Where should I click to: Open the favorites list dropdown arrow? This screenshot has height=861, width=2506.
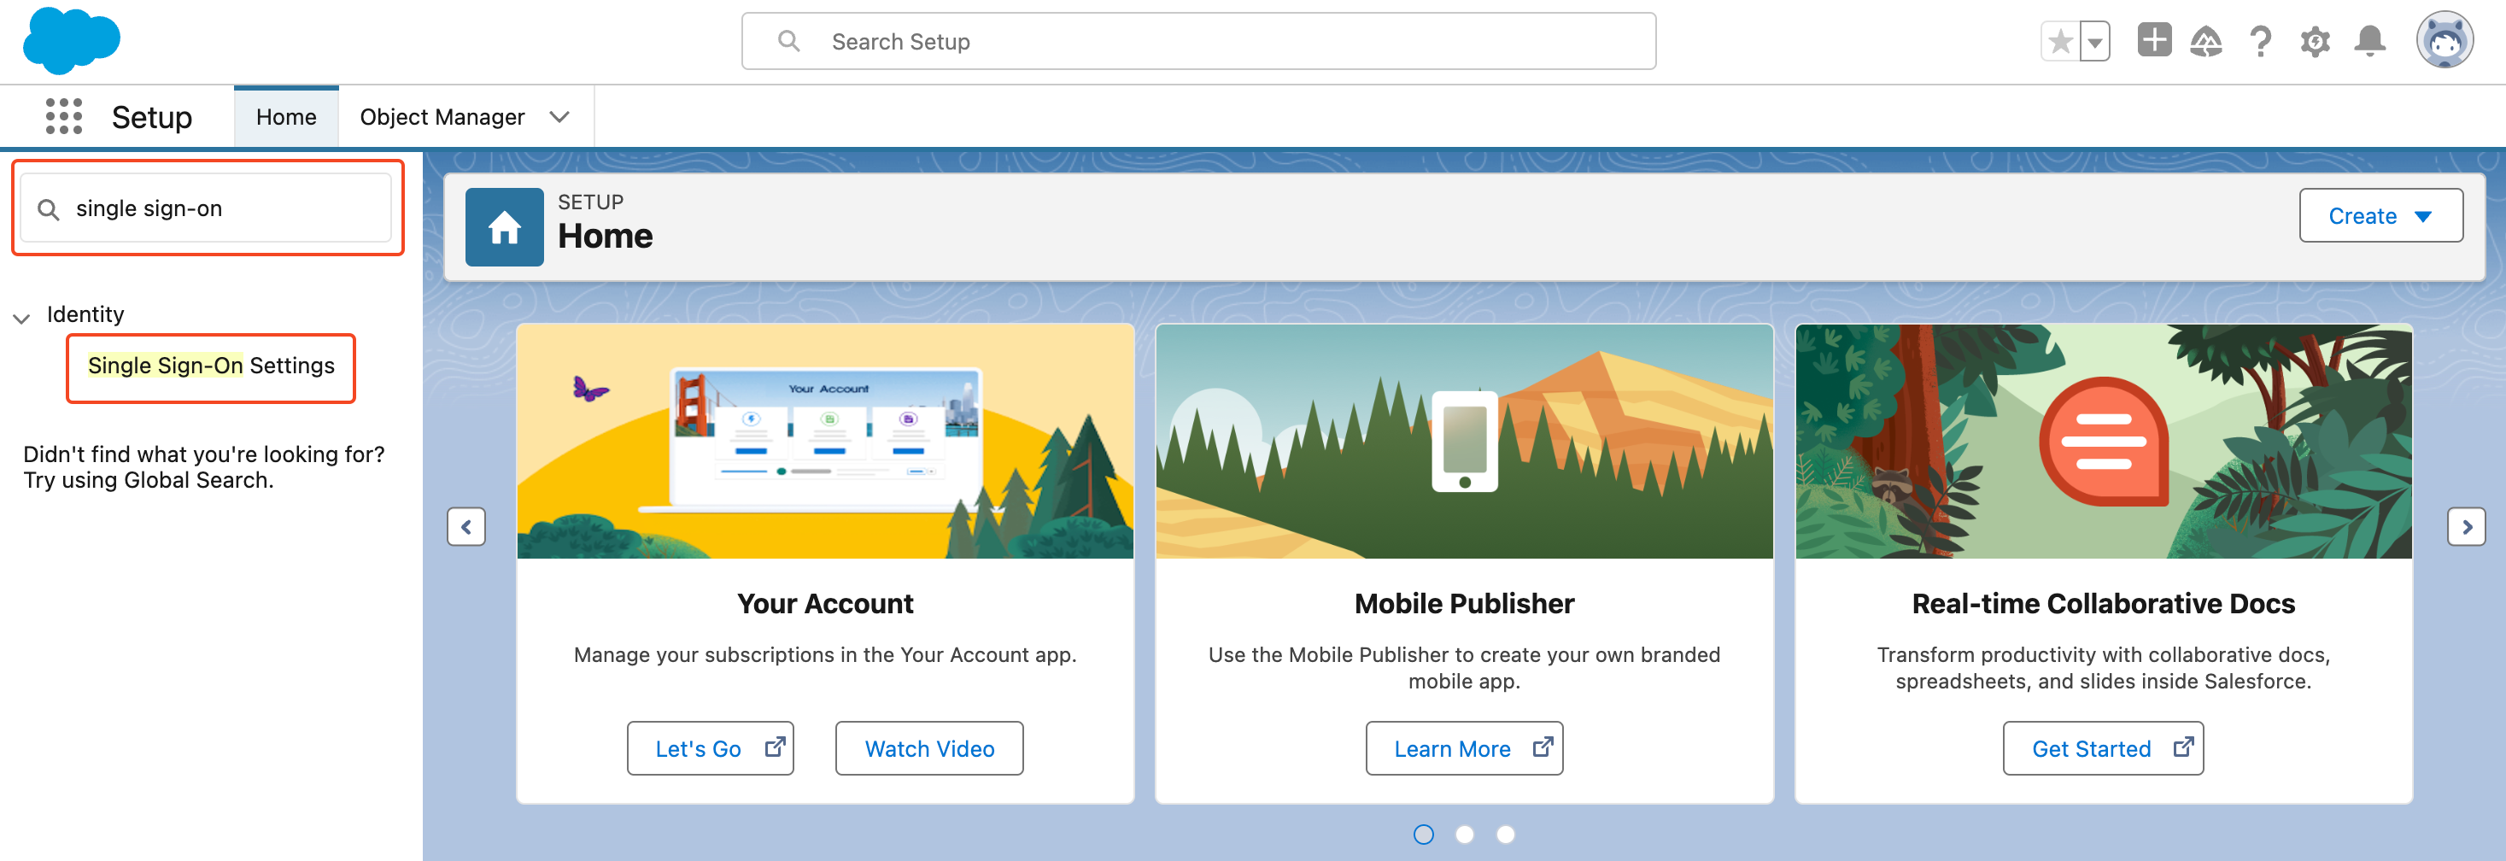coord(2094,42)
